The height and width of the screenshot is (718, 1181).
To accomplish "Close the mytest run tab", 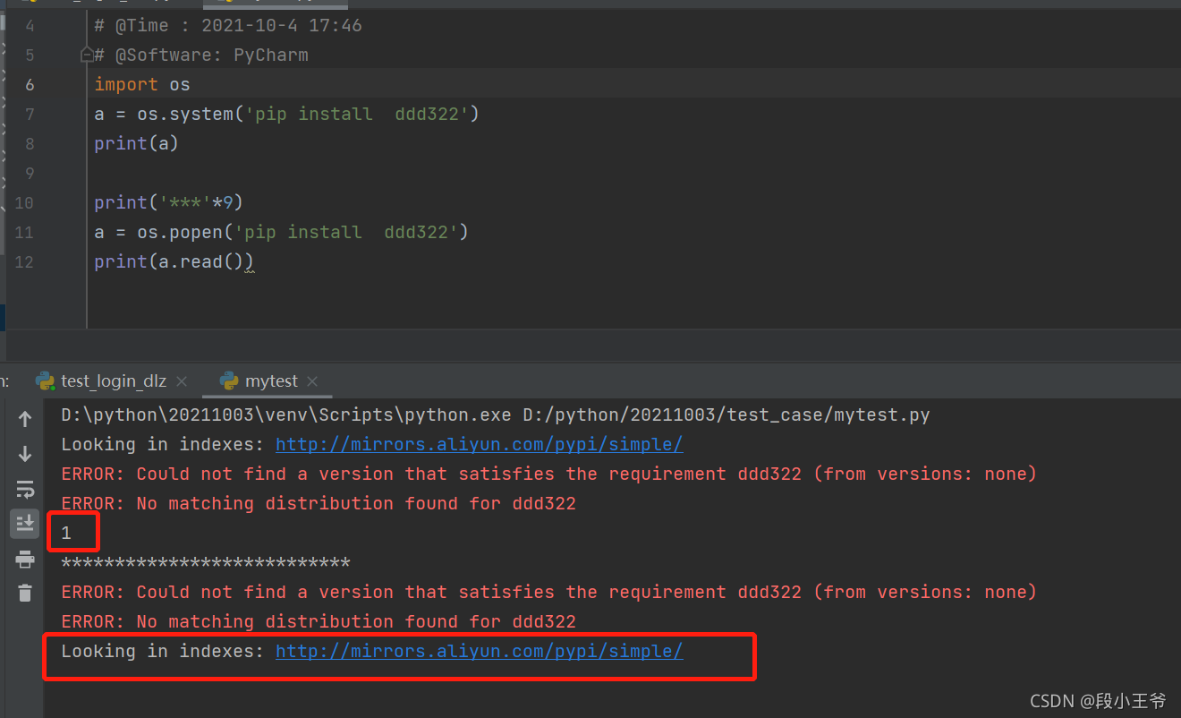I will 312,381.
